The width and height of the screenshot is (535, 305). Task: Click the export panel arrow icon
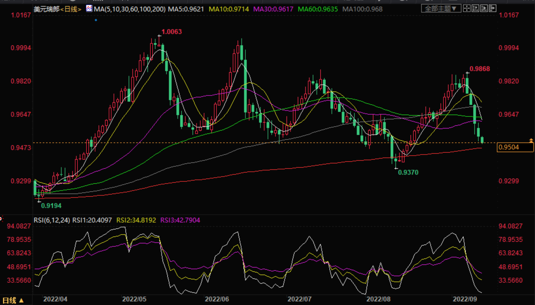492,8
